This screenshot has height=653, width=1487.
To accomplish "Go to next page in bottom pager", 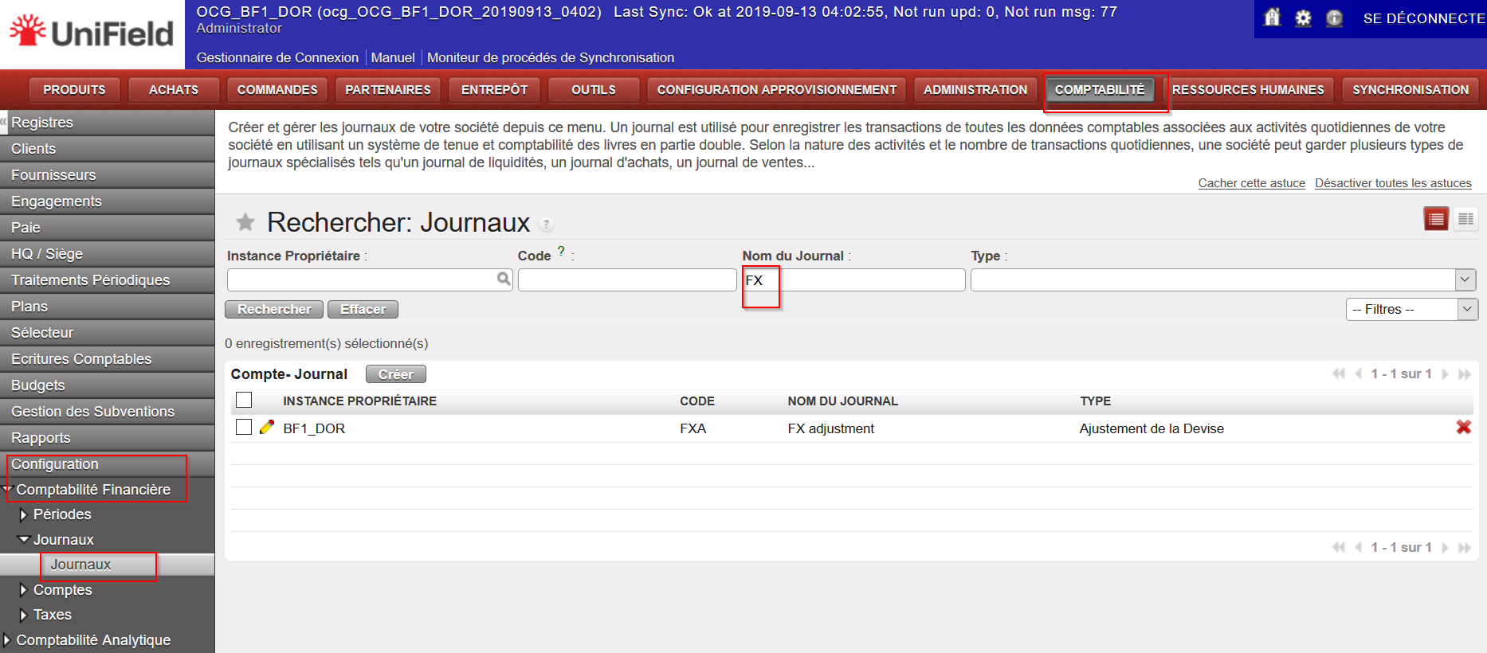I will pos(1445,547).
